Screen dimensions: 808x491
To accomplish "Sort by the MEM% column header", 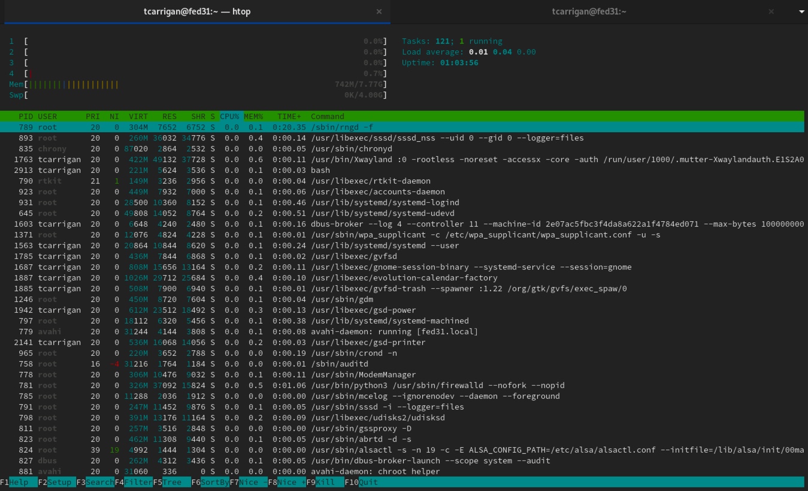I will click(x=253, y=116).
